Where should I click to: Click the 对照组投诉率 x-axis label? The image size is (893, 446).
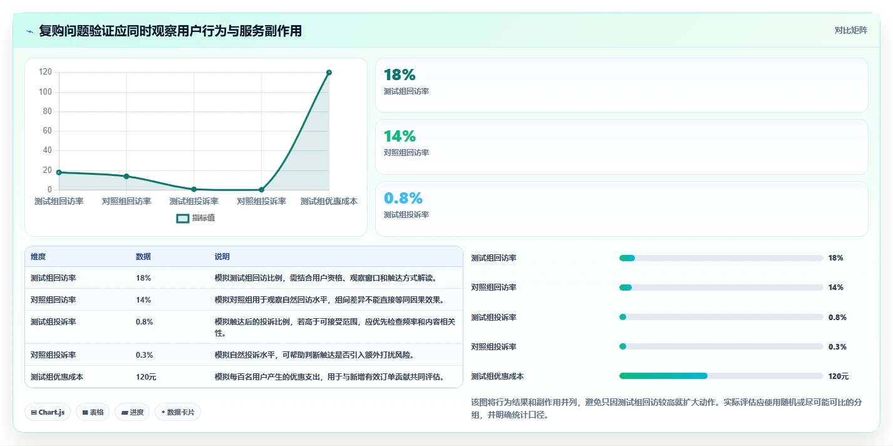pos(261,201)
